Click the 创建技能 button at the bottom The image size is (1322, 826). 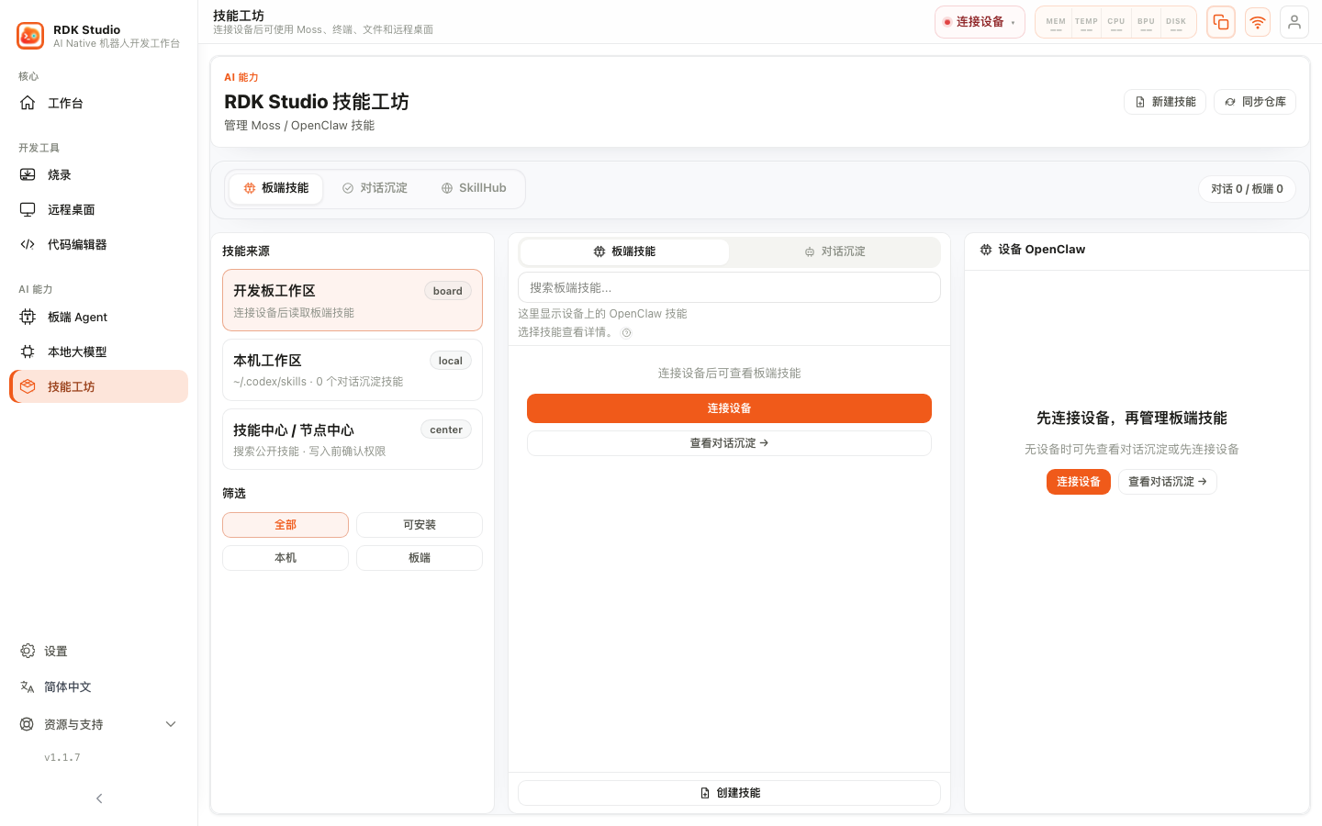click(729, 793)
